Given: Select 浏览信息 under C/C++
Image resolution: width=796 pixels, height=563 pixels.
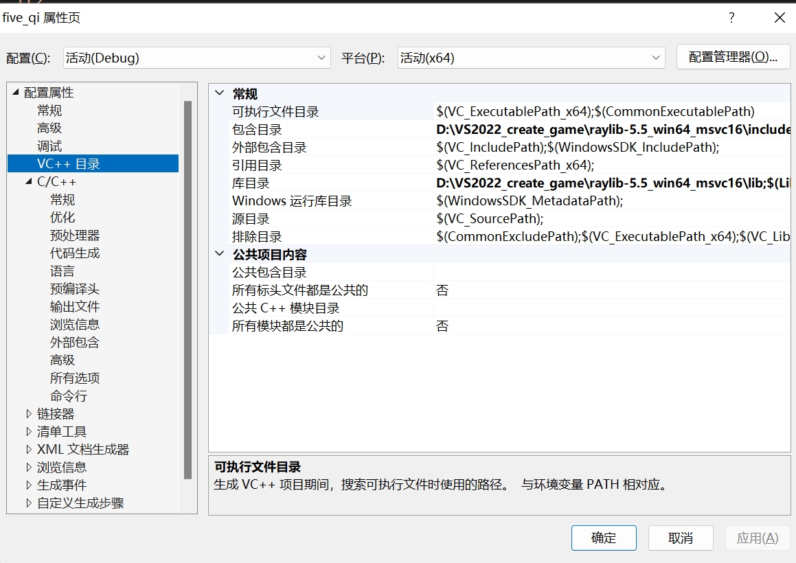Looking at the screenshot, I should click(75, 324).
